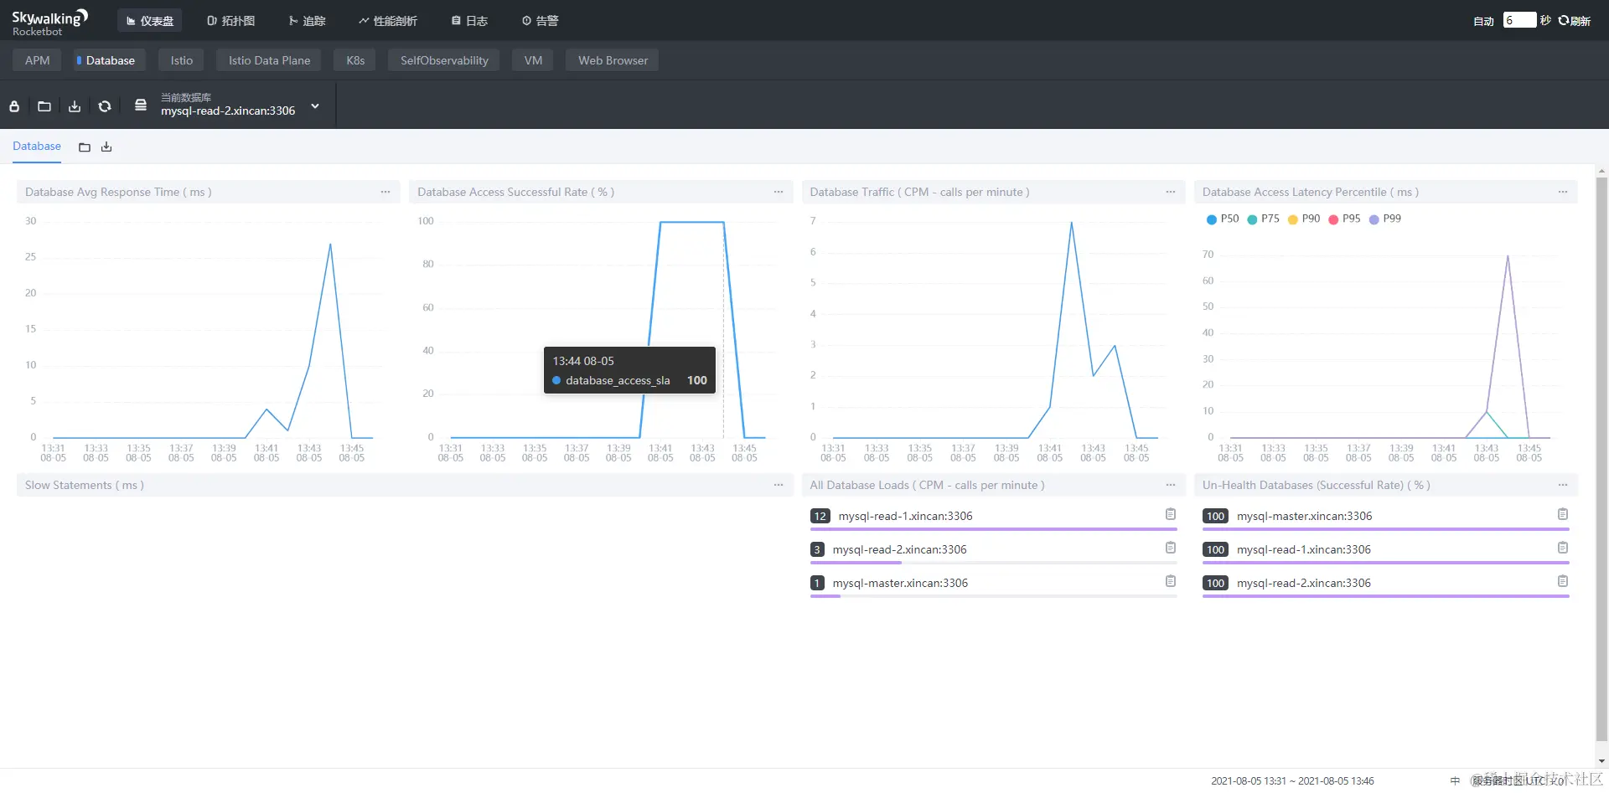Open the 告警 alarm page

click(x=541, y=21)
